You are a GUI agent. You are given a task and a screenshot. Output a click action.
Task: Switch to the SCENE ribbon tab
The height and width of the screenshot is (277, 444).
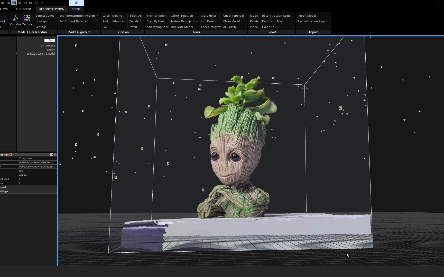pos(76,9)
